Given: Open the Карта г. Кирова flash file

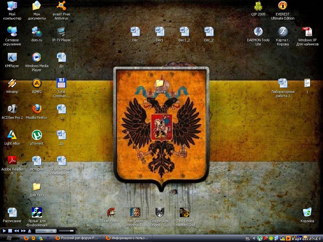Looking at the screenshot, I should [283, 36].
